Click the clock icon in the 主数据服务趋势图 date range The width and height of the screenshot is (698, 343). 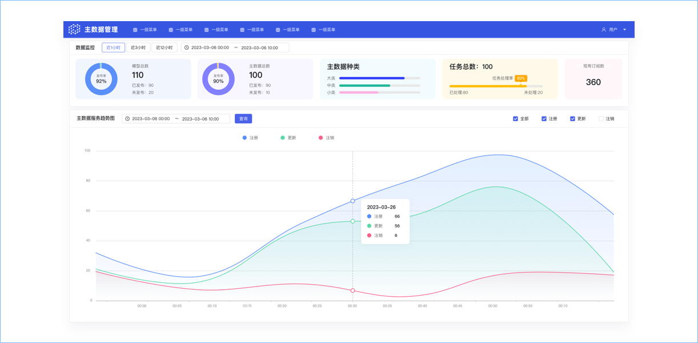click(127, 119)
